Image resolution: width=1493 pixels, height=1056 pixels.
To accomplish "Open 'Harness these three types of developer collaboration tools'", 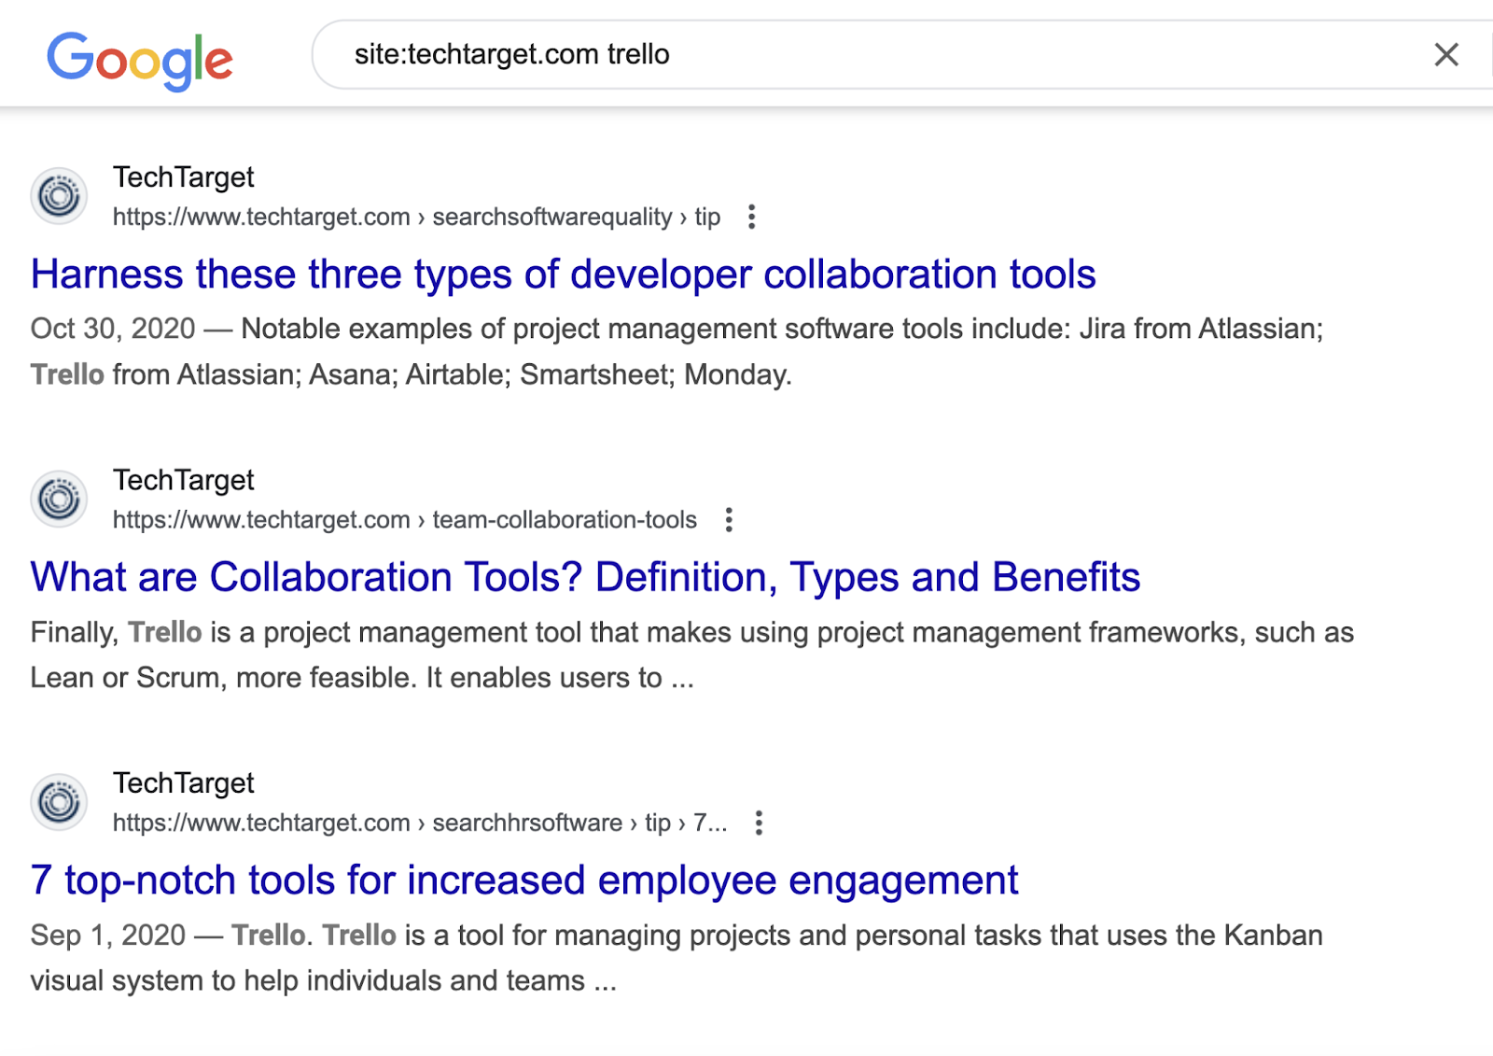I will tap(563, 275).
